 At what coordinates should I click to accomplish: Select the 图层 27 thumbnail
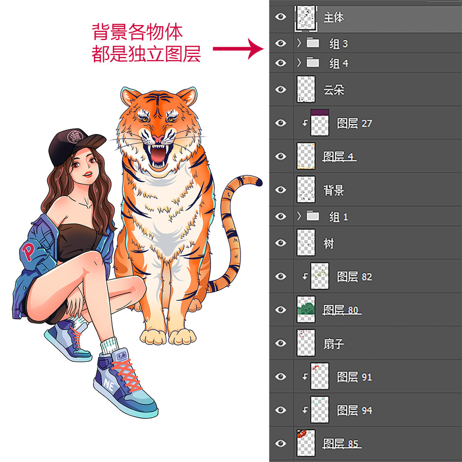(x=320, y=123)
